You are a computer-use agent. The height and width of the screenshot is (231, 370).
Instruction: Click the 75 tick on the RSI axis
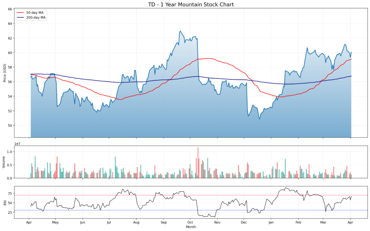10,194
